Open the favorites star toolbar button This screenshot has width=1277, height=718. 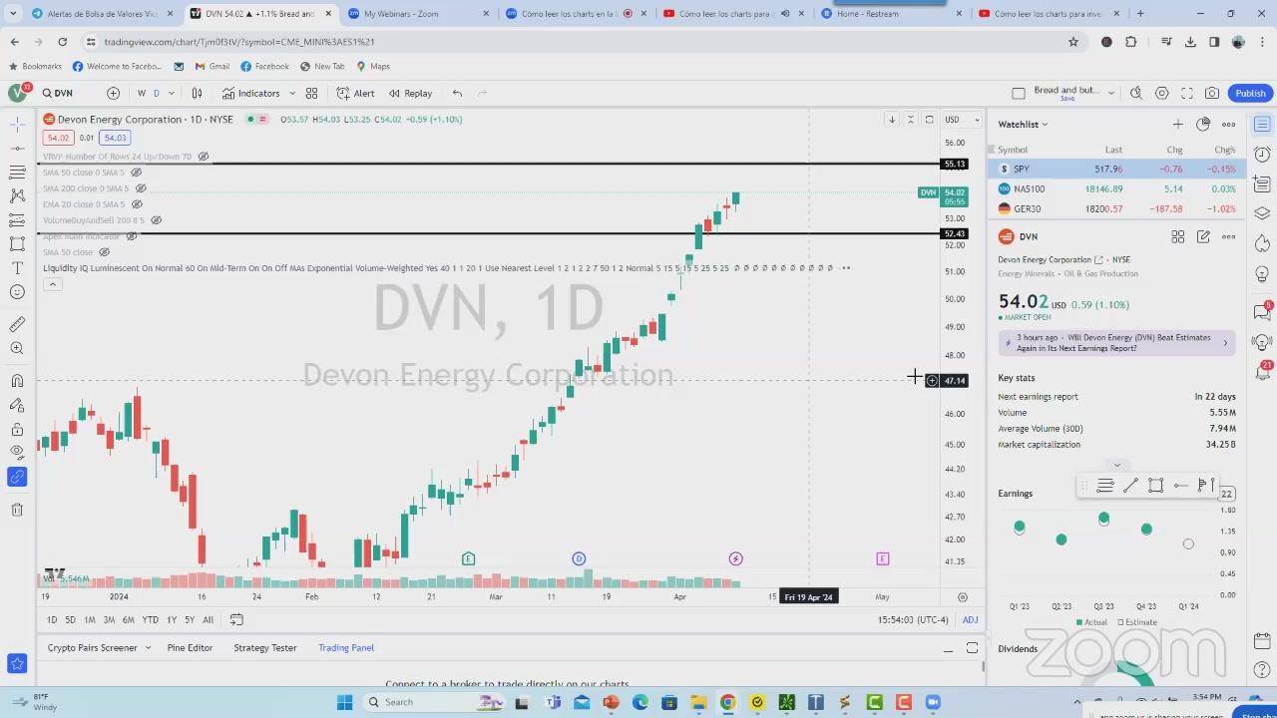coord(17,663)
